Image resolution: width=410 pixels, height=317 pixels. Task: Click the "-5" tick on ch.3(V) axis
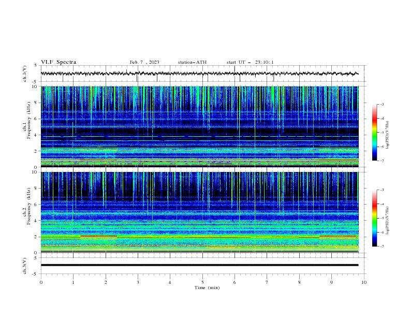(35, 274)
